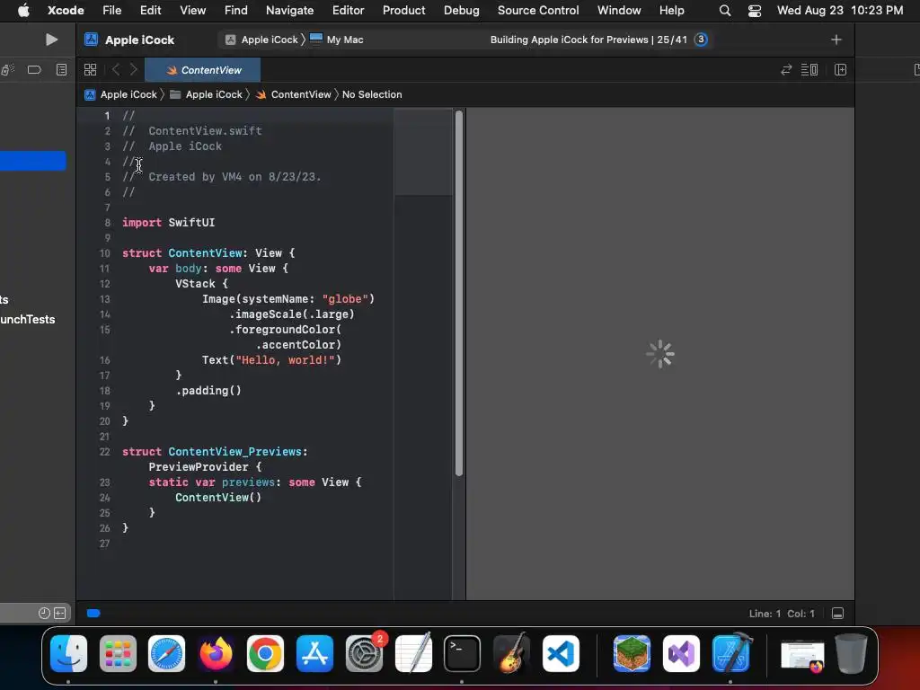Open Control Center

tap(755, 10)
